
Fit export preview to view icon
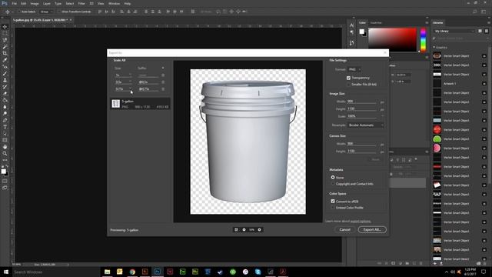236,229
